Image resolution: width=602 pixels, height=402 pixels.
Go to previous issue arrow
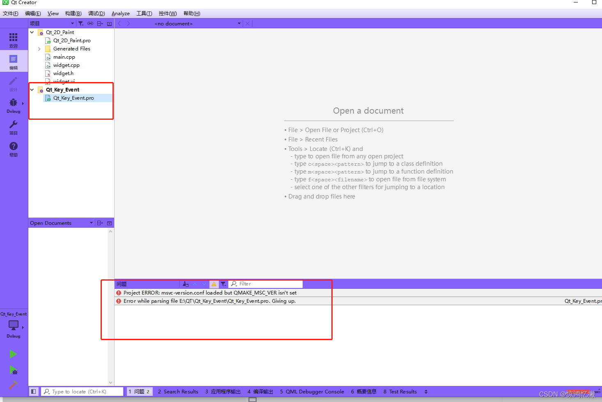click(x=195, y=284)
